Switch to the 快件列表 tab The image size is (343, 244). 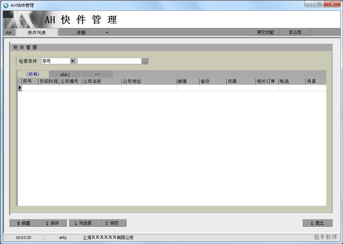[37, 33]
